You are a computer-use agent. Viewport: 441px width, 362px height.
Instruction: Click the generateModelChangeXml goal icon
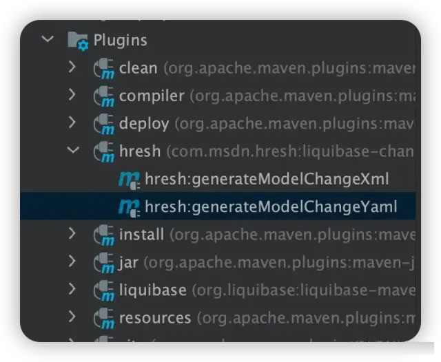pyautogui.click(x=129, y=180)
